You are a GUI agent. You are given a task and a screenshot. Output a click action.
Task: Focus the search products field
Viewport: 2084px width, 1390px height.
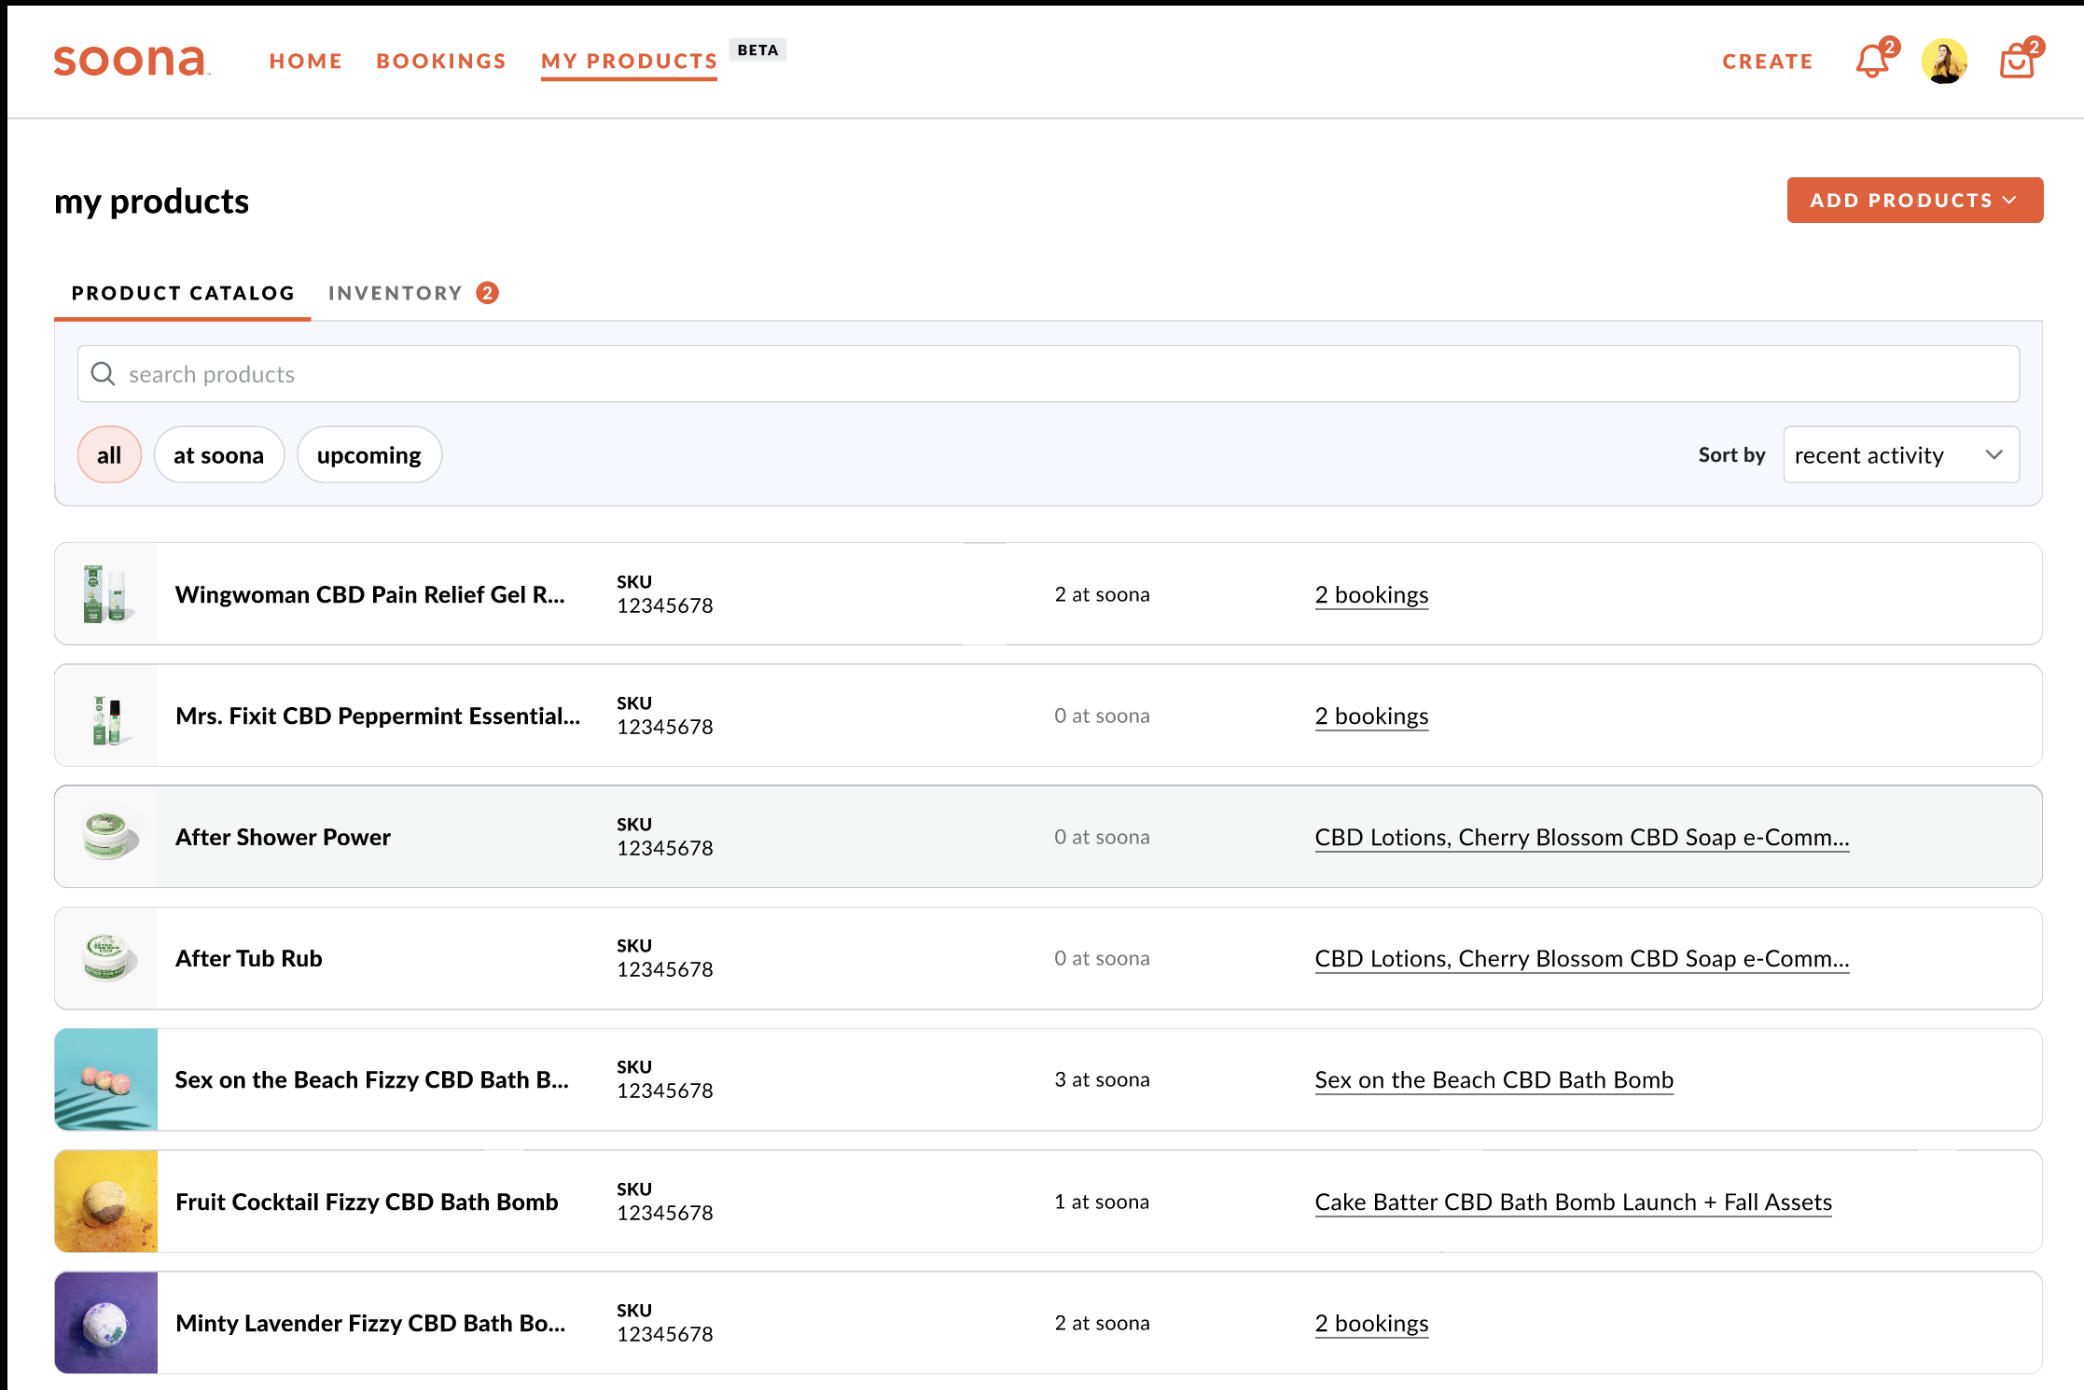point(1049,374)
